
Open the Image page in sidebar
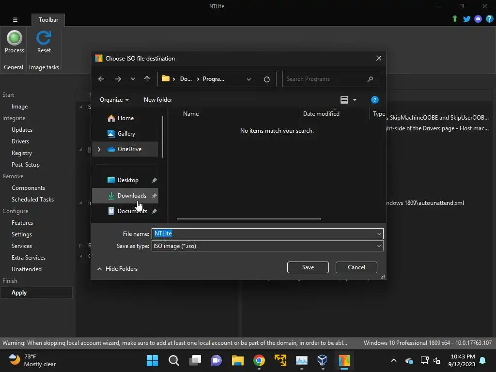tap(19, 107)
